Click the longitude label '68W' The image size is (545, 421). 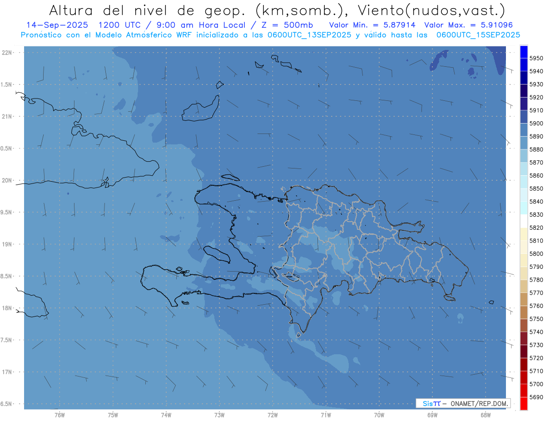click(486, 415)
